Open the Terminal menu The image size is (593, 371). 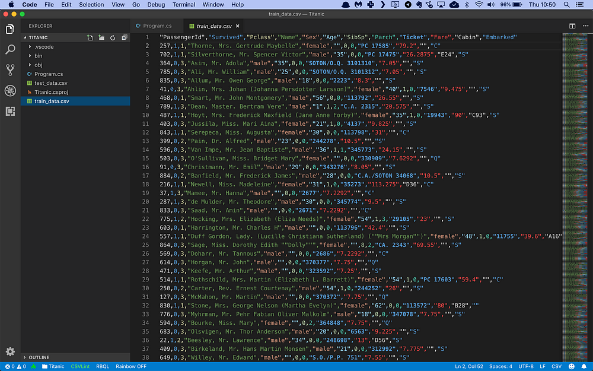point(184,5)
